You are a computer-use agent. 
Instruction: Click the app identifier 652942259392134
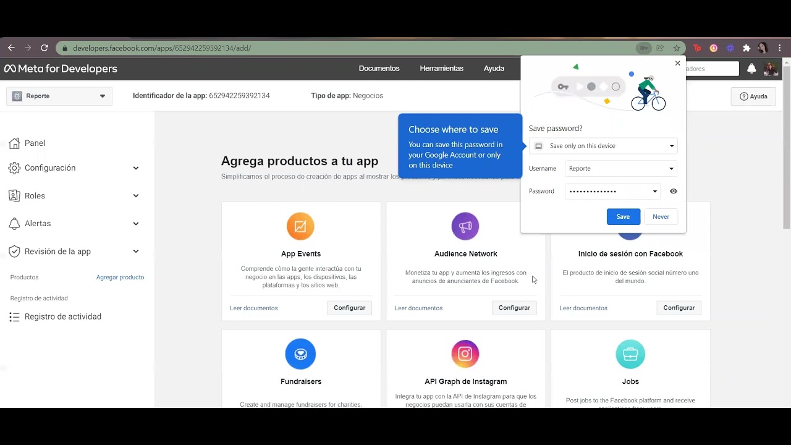click(x=239, y=96)
